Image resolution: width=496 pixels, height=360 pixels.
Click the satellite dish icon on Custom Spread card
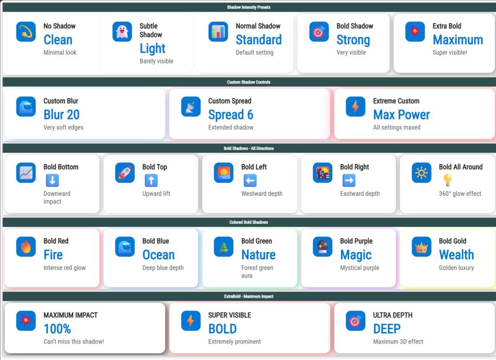click(x=191, y=107)
